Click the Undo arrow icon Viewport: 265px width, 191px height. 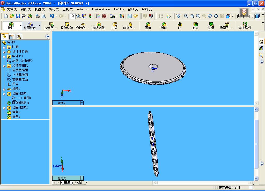pos(52,16)
